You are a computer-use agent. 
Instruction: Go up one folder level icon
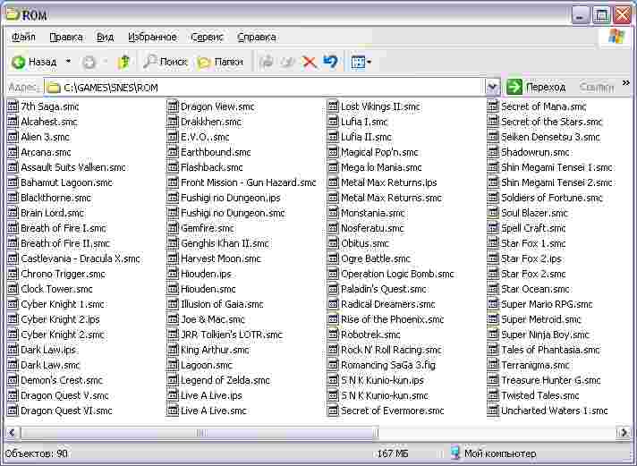tap(123, 62)
